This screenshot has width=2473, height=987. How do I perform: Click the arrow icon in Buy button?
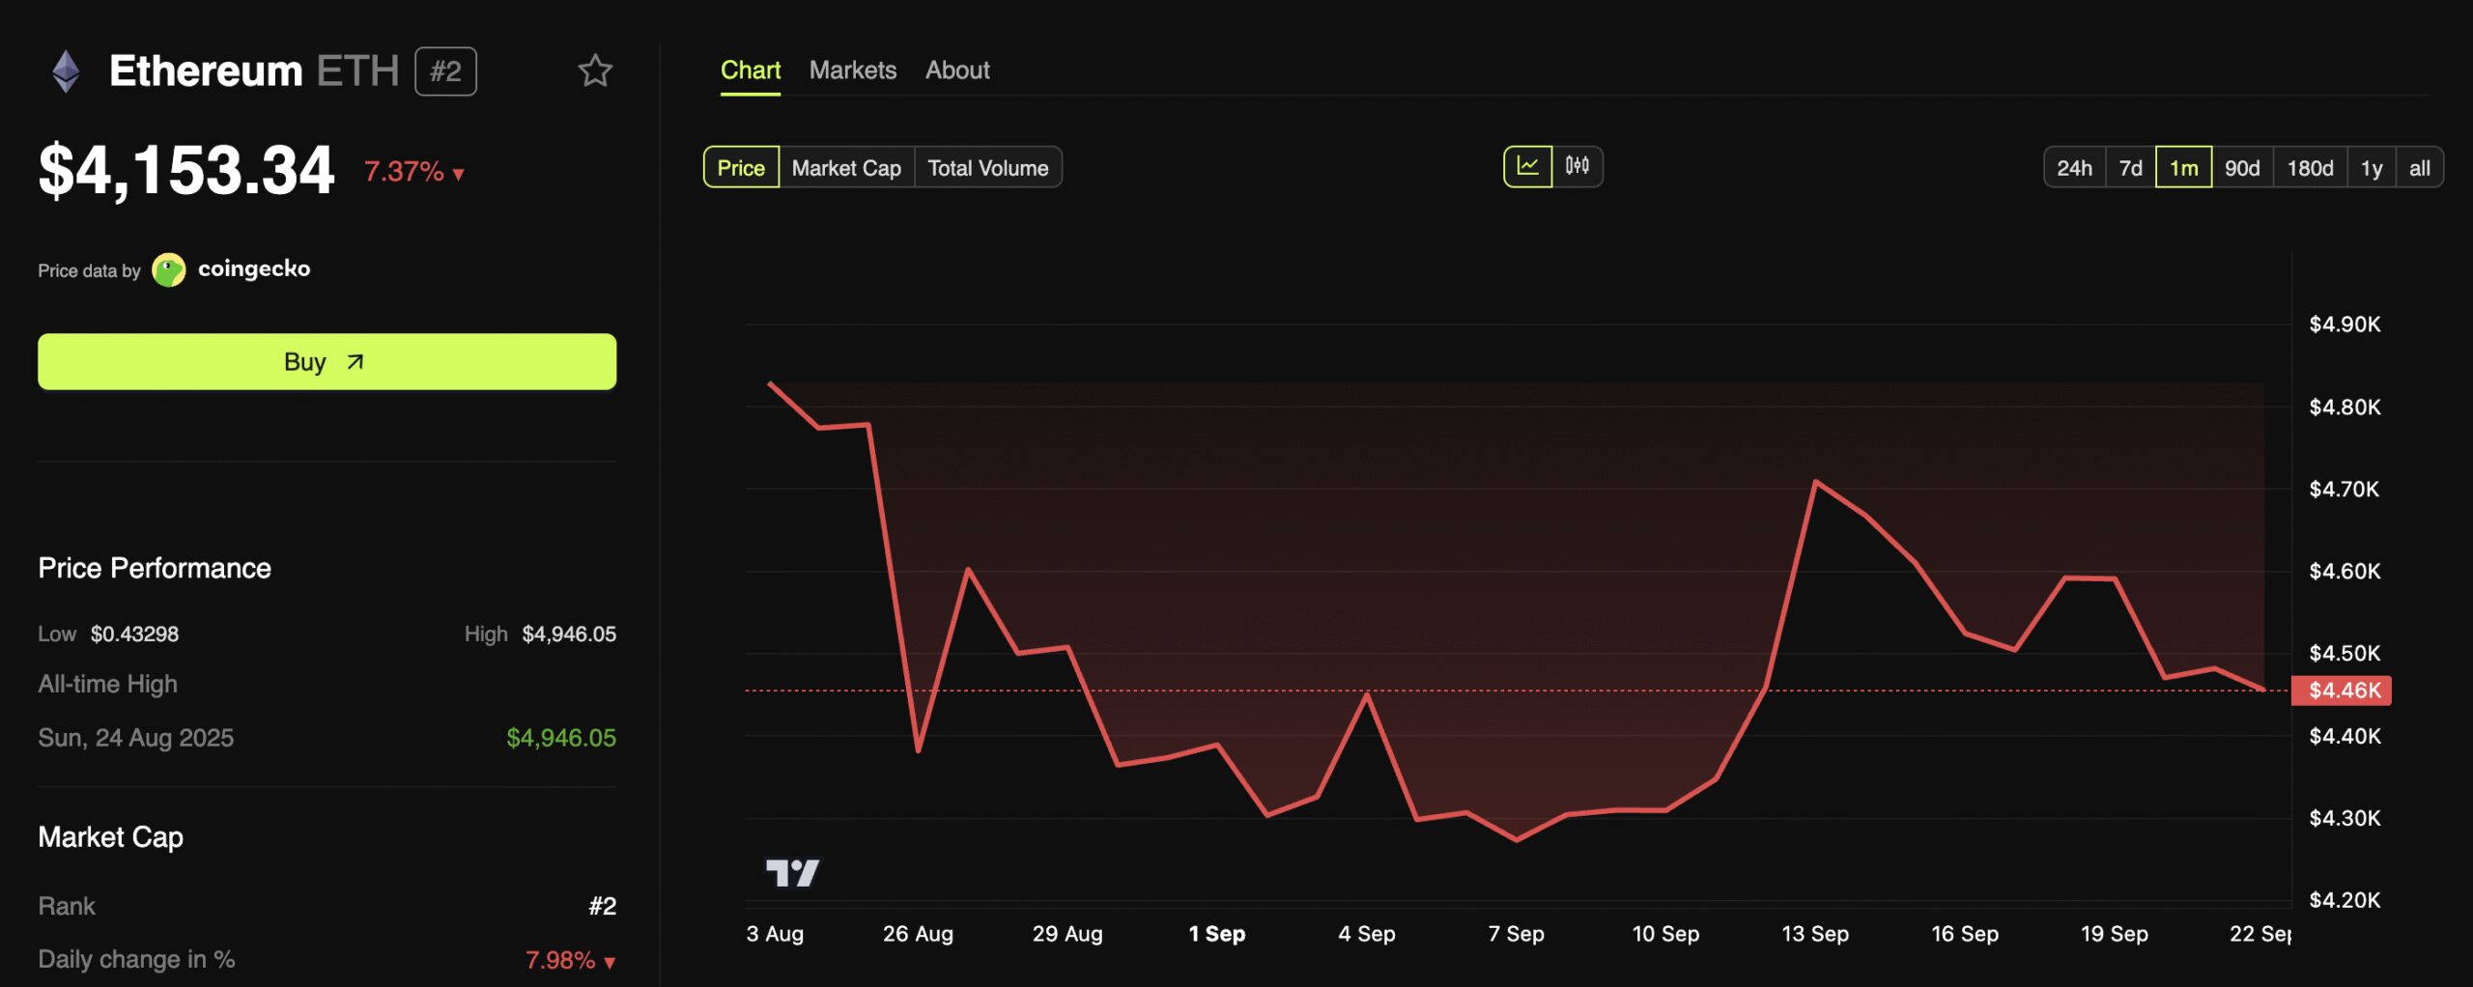click(x=355, y=362)
